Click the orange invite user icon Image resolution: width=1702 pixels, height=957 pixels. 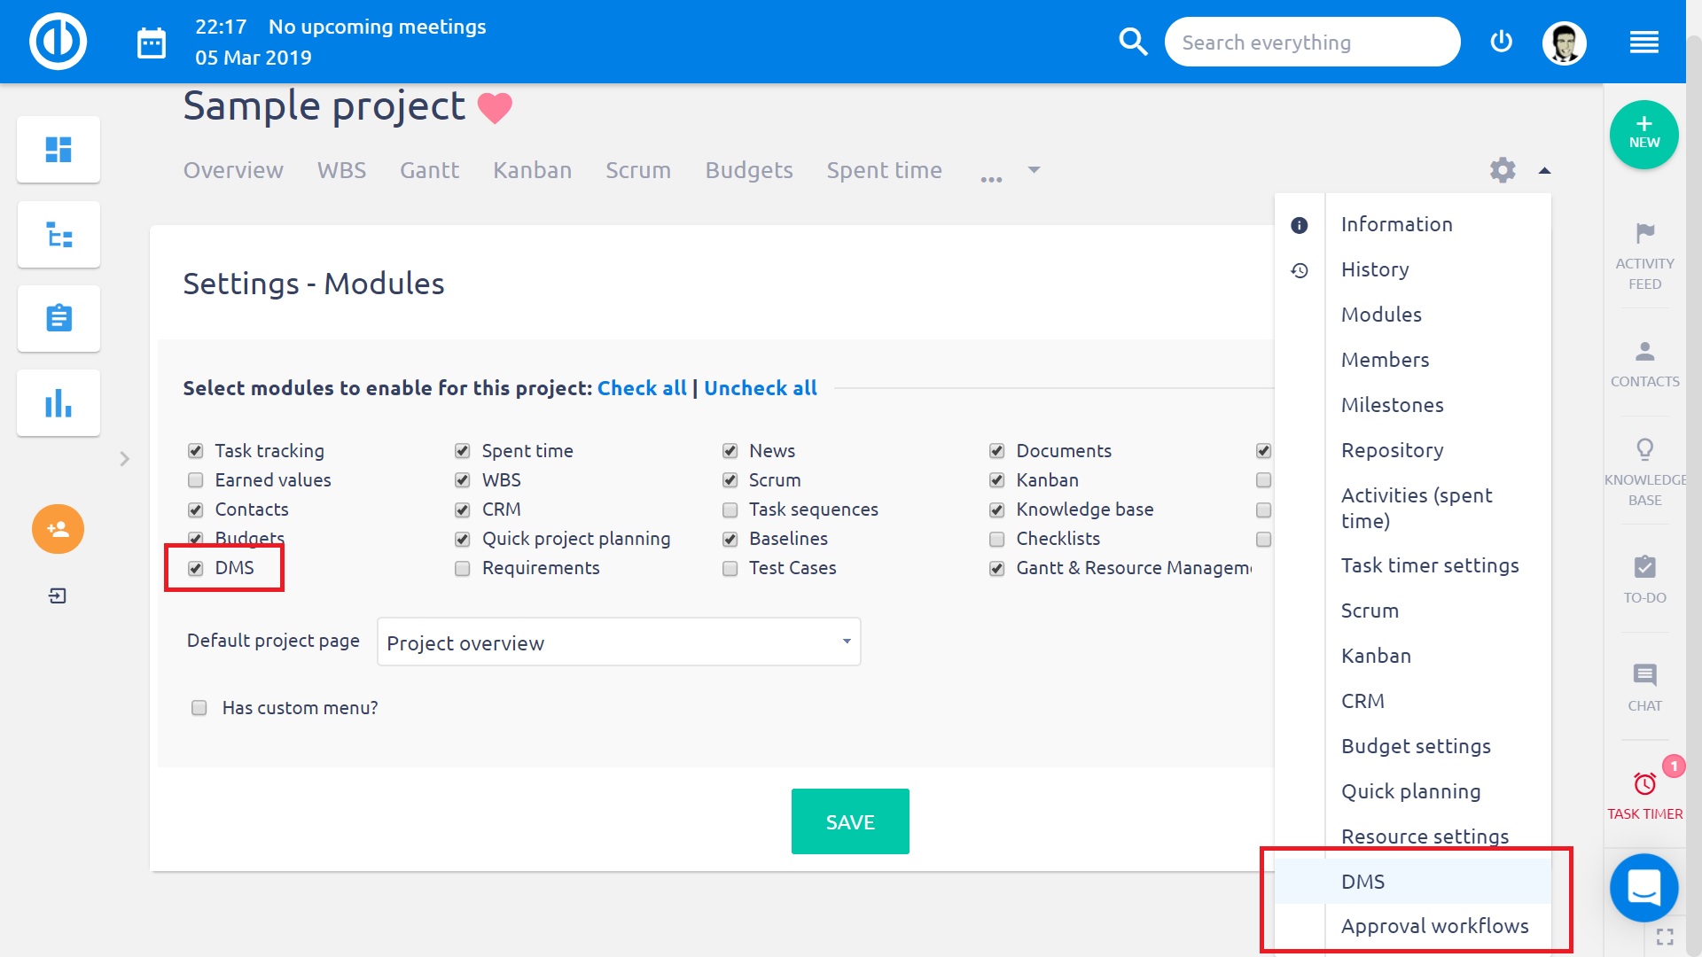pos(58,529)
